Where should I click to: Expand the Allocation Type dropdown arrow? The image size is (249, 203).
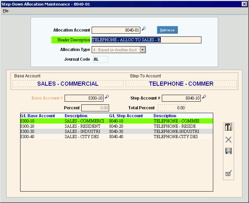click(x=142, y=50)
